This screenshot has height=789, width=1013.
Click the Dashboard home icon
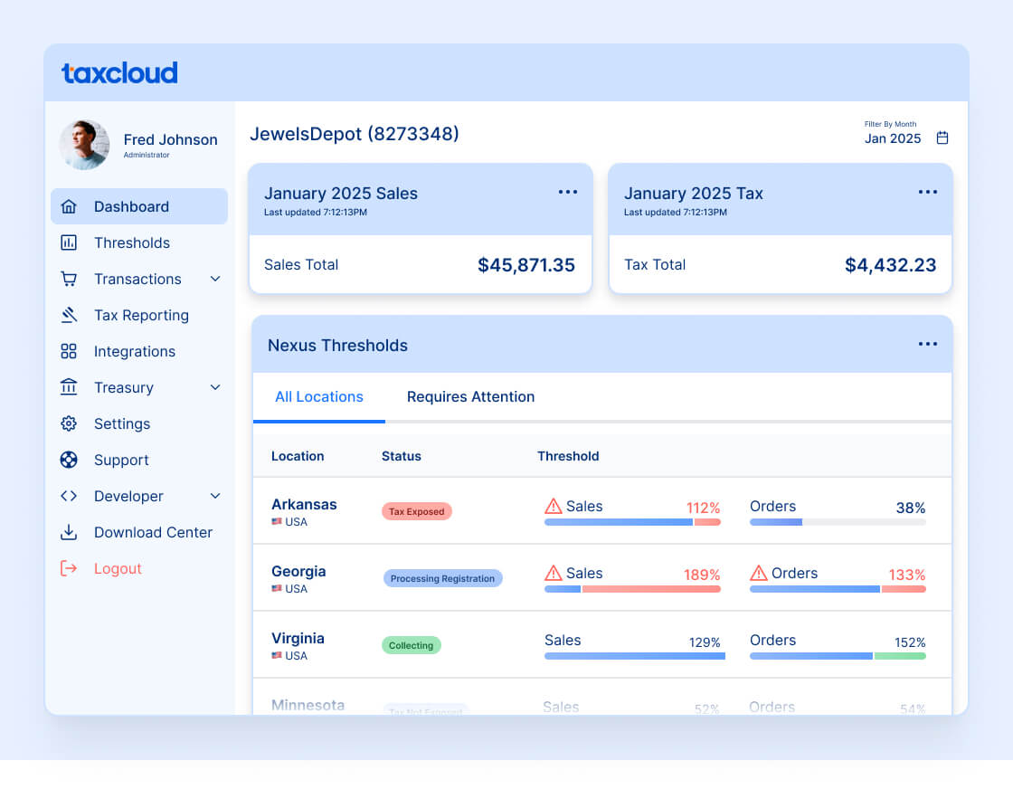pyautogui.click(x=69, y=207)
